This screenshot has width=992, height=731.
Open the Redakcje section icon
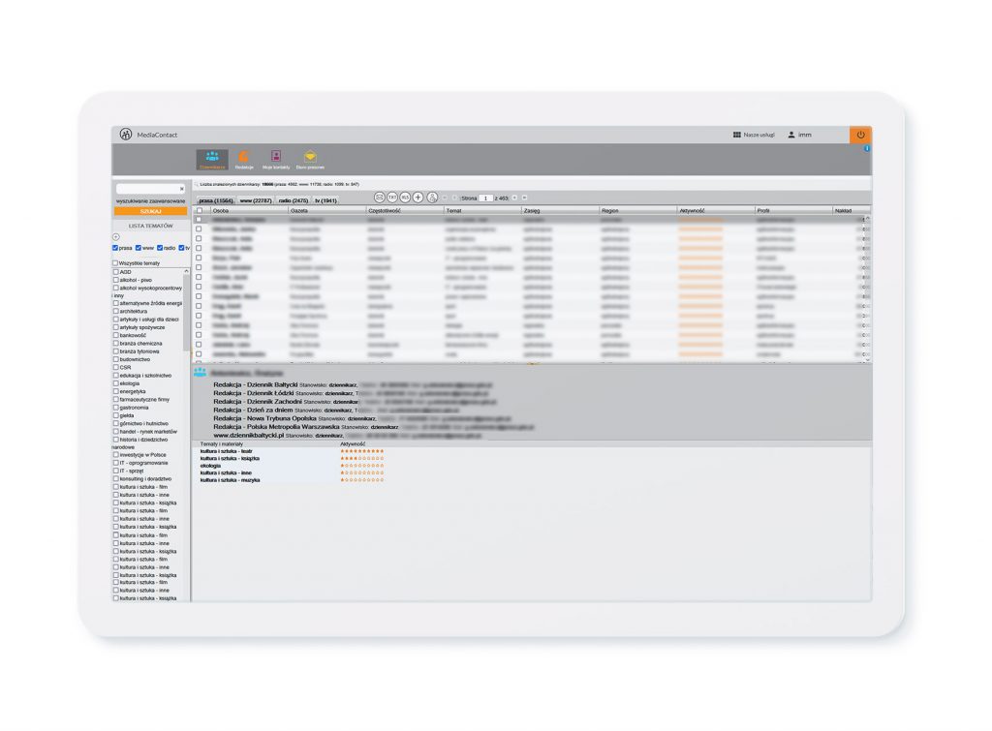[x=243, y=160]
